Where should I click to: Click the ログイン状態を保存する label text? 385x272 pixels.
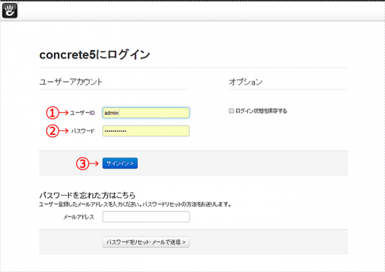[x=261, y=111]
